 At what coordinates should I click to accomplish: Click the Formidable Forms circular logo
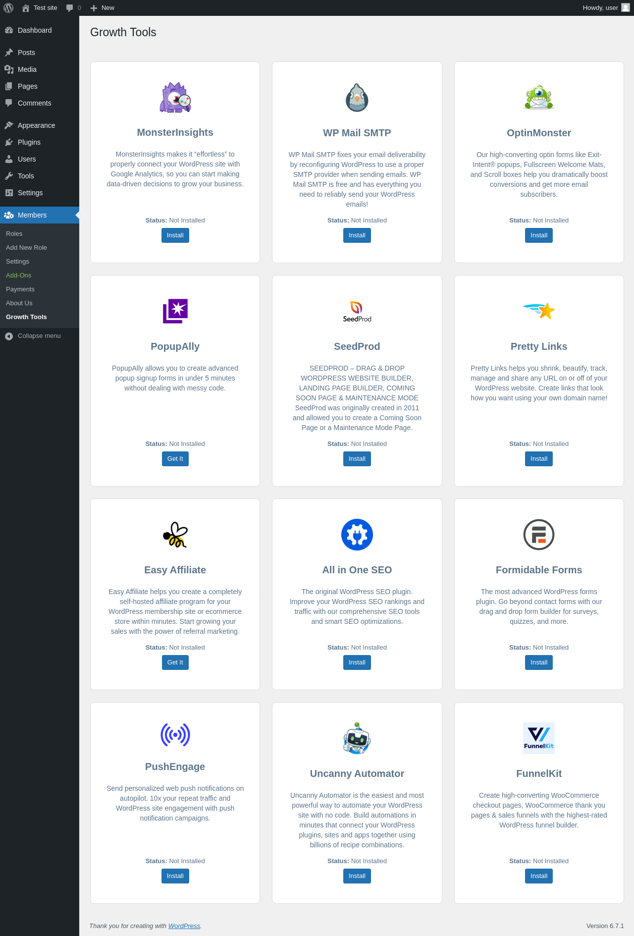point(539,535)
